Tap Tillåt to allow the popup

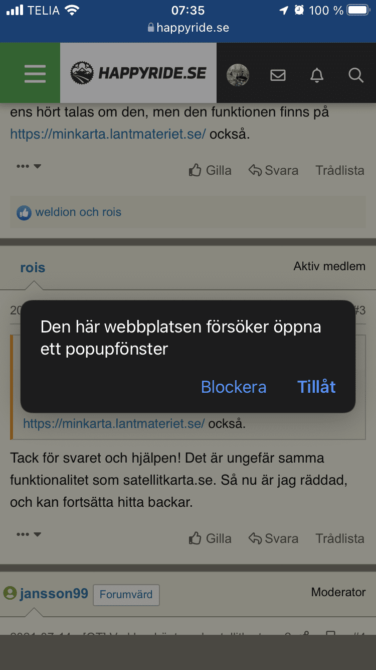316,387
